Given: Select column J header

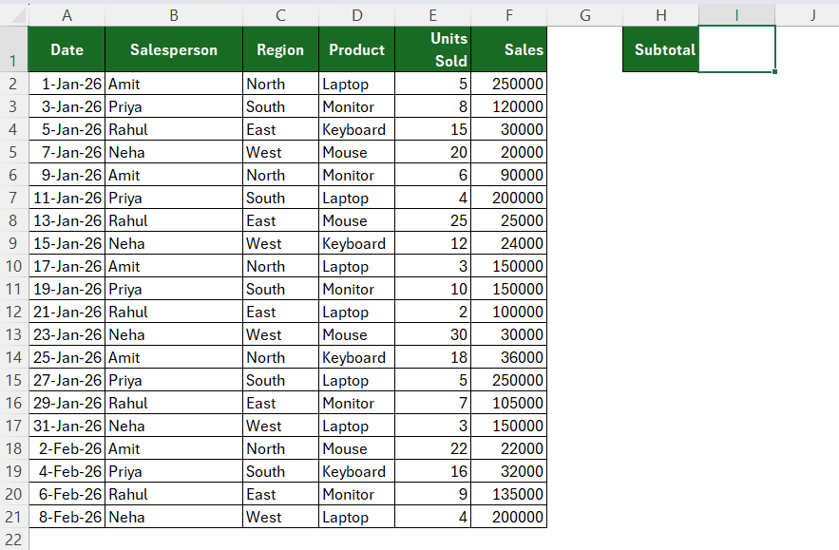Looking at the screenshot, I should pyautogui.click(x=808, y=15).
